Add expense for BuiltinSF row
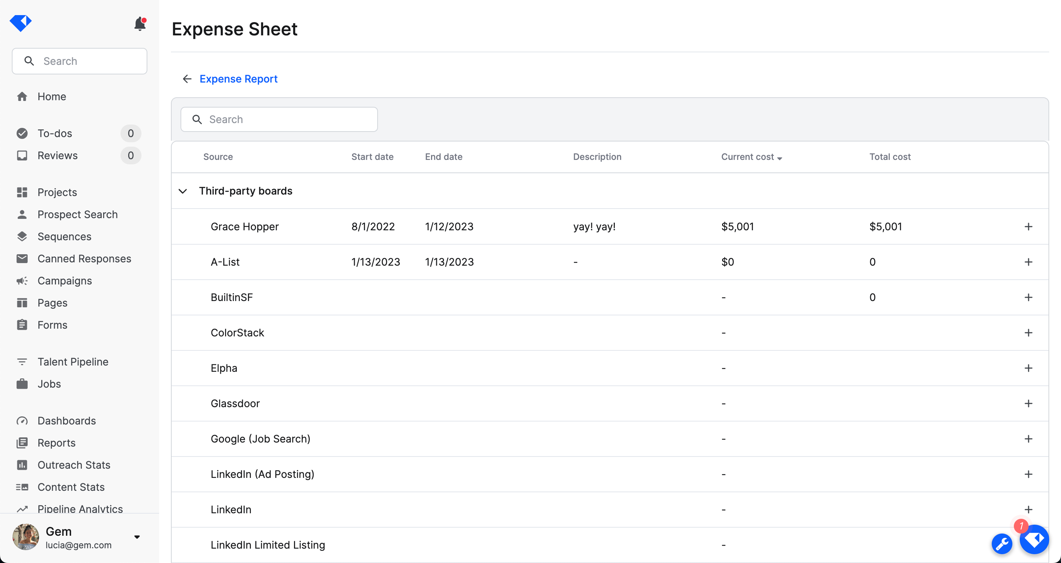Screen dimensions: 1061x563 click(x=1029, y=297)
